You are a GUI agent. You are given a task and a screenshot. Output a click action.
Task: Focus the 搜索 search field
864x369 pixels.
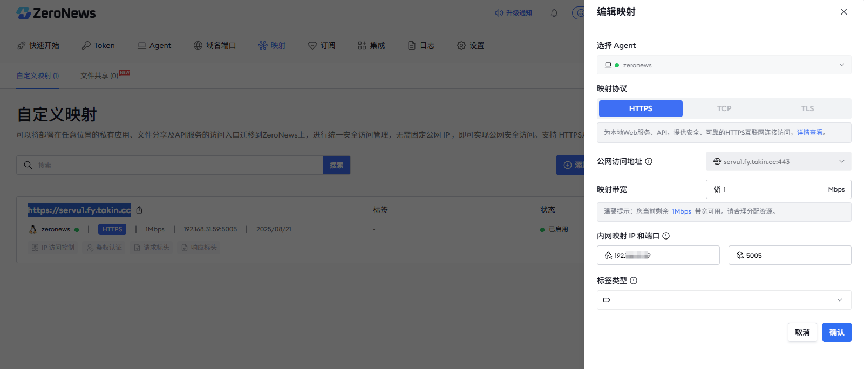169,165
